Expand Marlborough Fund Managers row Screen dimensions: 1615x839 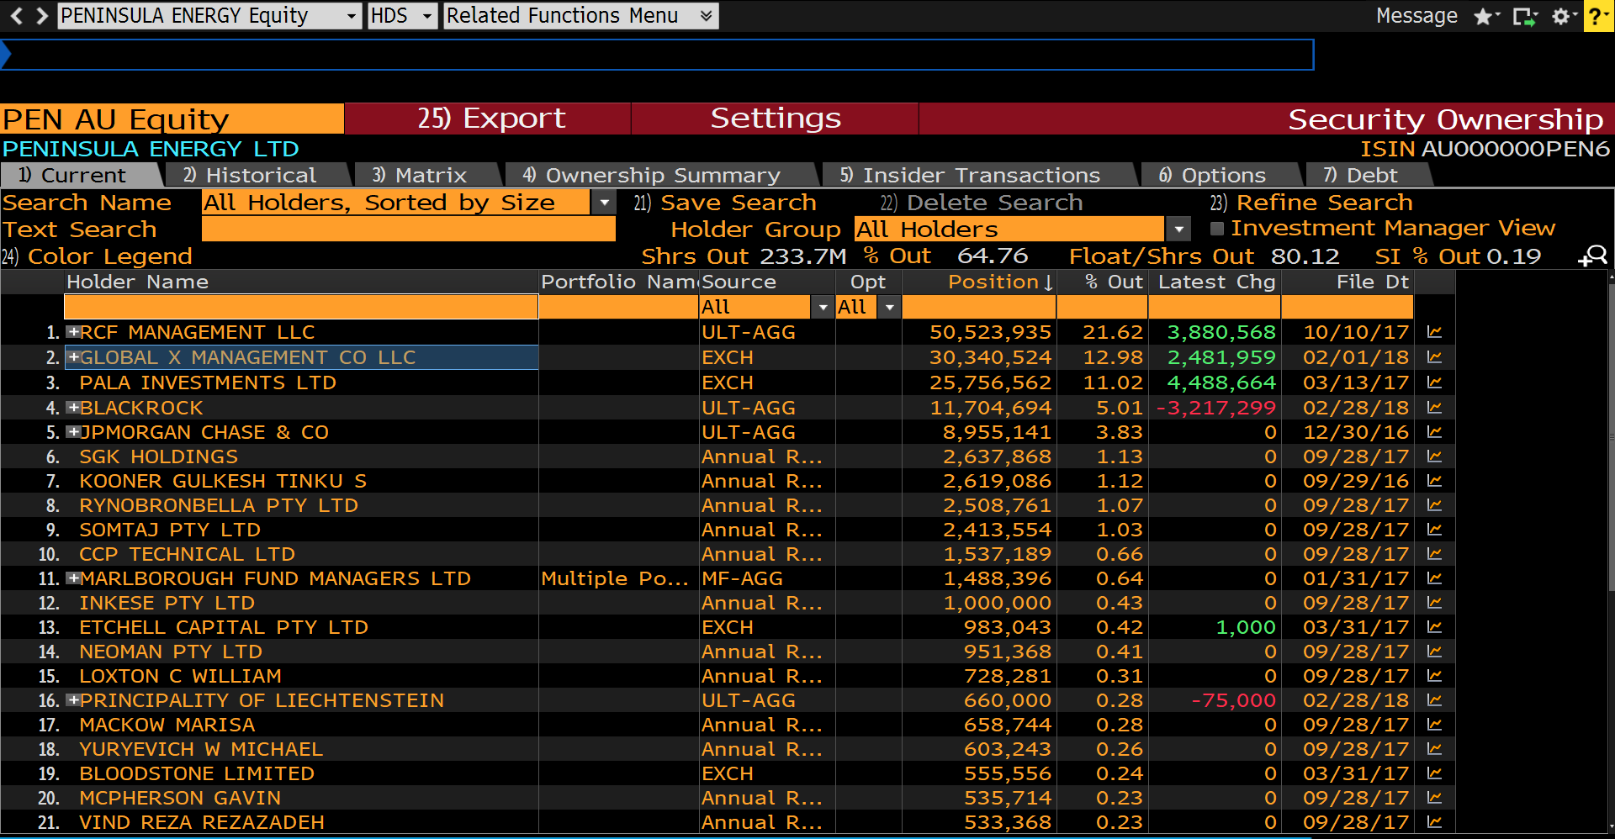(73, 578)
